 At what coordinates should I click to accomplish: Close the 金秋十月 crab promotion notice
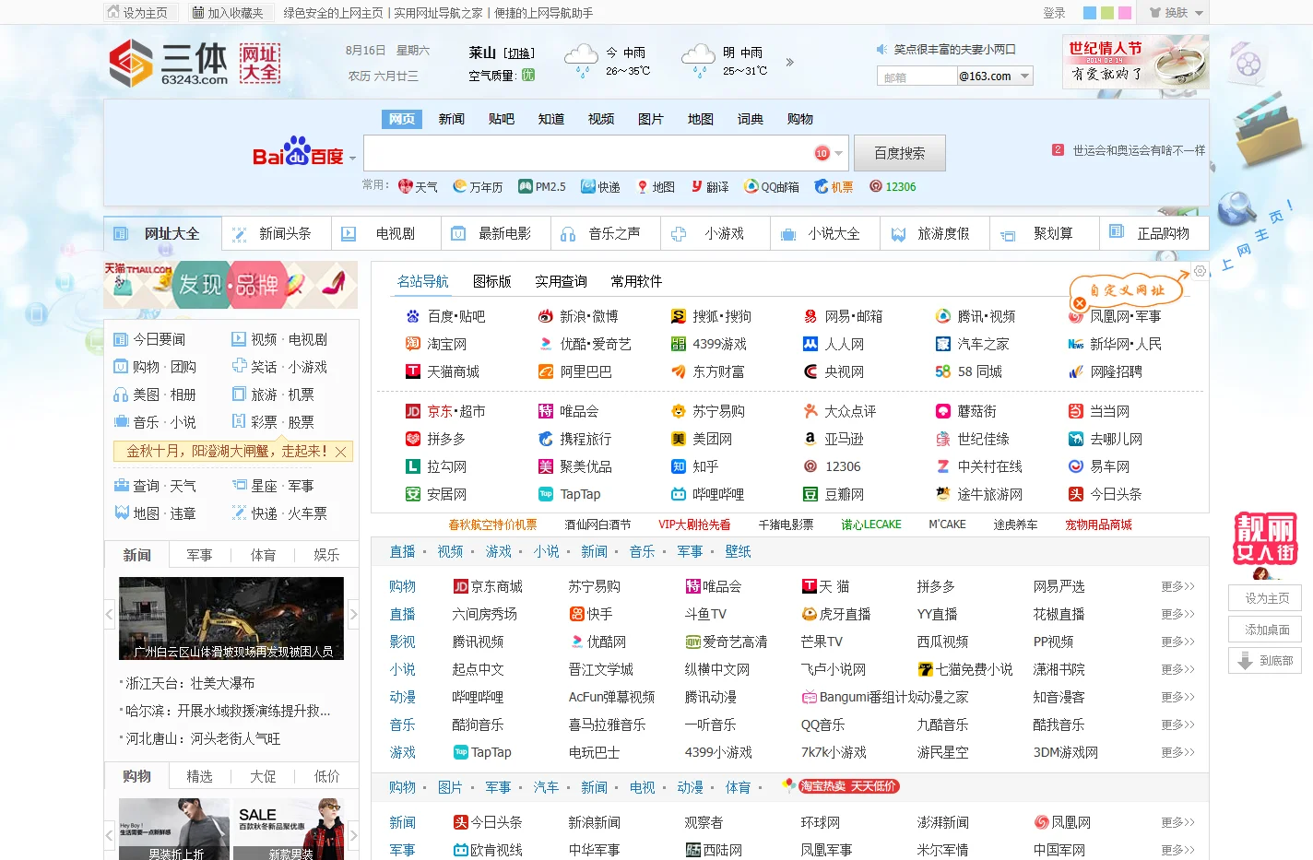click(340, 452)
